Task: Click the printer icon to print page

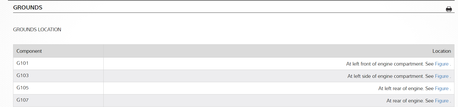Action: pyautogui.click(x=449, y=9)
